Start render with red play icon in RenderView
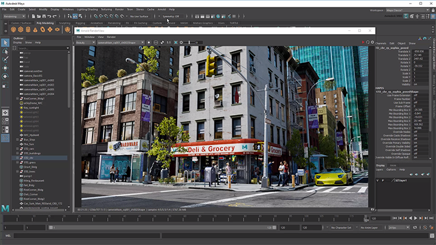436x245 pixels. pos(363,42)
